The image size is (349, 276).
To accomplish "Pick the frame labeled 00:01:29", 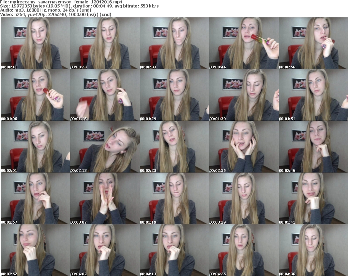I will point(174,95).
